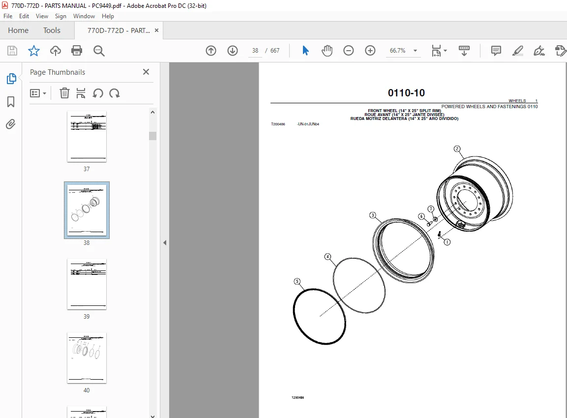The image size is (567, 418).
Task: Collapse the navigation pane arrow
Action: tap(165, 242)
